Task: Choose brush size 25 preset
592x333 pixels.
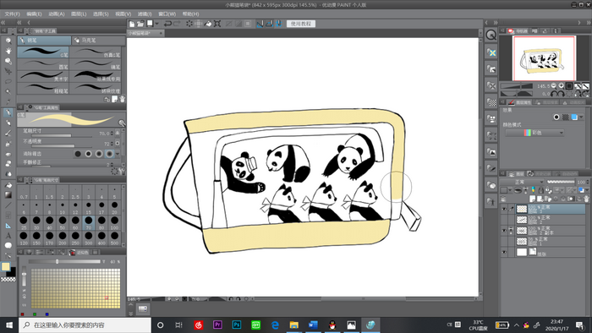Action: point(24,222)
